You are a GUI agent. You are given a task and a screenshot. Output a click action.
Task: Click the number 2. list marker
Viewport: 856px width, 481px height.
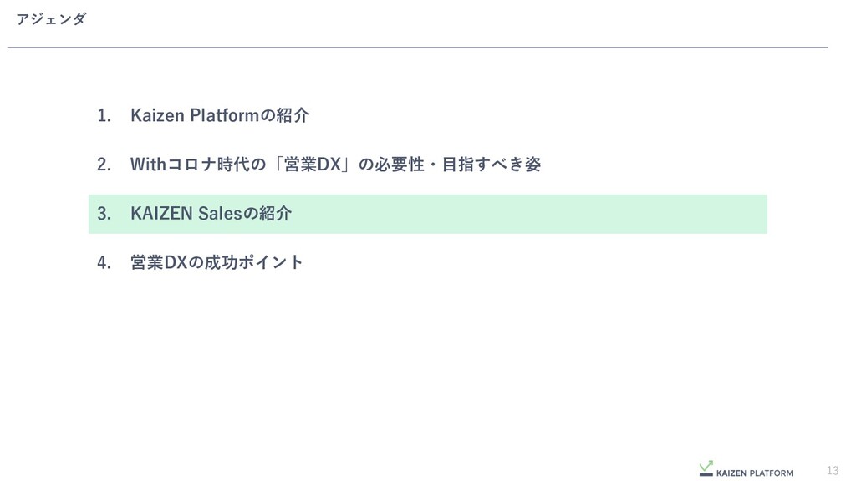[104, 165]
